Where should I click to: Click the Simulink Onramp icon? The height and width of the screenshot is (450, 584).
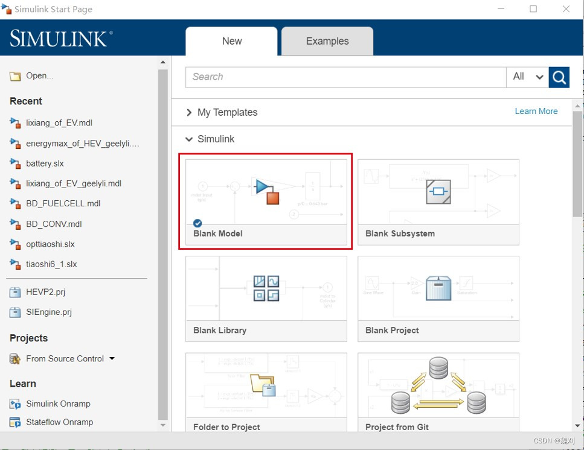(15, 404)
